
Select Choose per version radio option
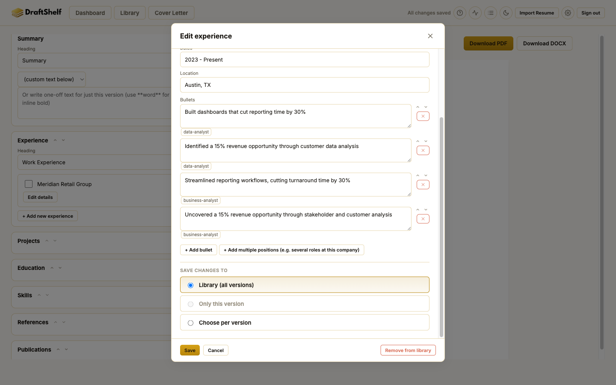pyautogui.click(x=305, y=323)
